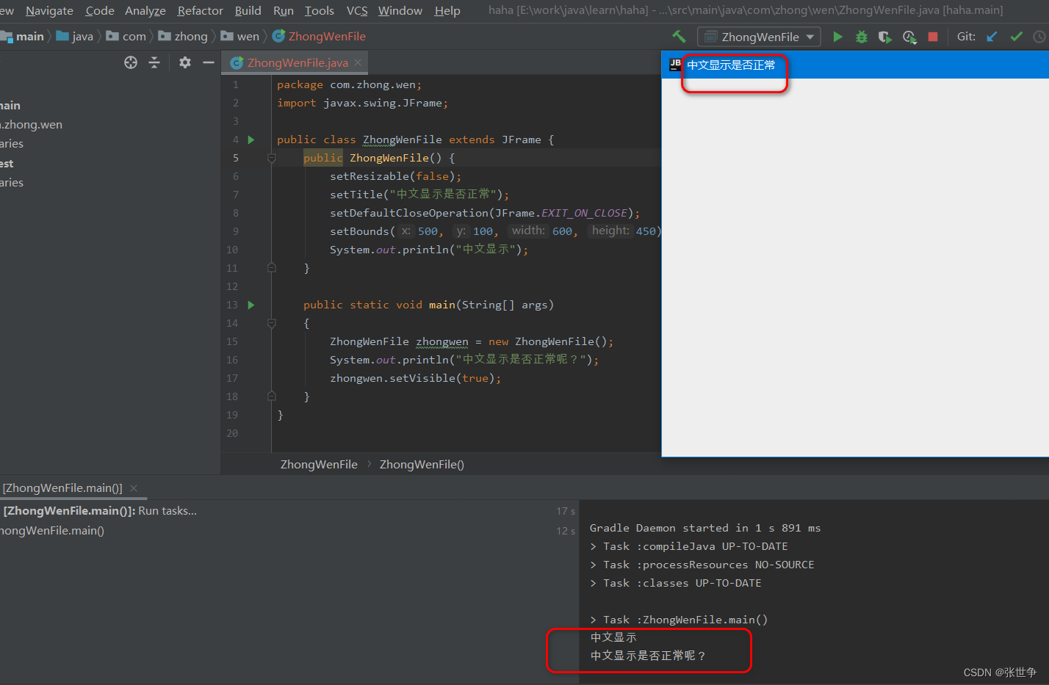Click the ZhongWenFile() breadcrumb below the editor
Image resolution: width=1049 pixels, height=685 pixels.
(422, 464)
